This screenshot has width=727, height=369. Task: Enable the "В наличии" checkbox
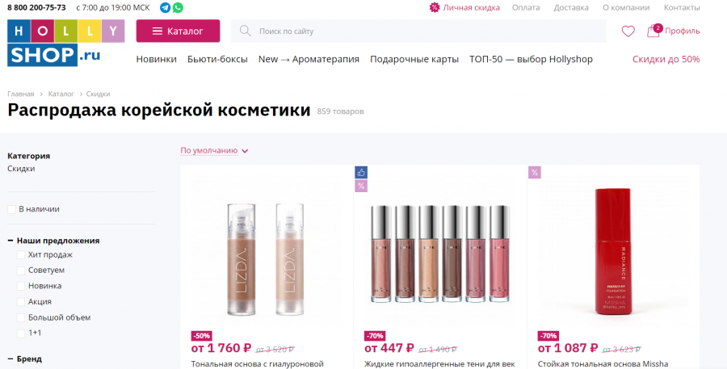11,210
